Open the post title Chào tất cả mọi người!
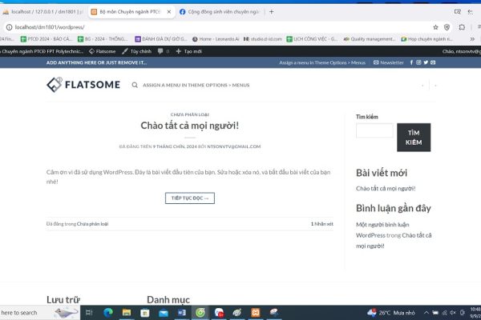This screenshot has width=481, height=320. coord(189,126)
